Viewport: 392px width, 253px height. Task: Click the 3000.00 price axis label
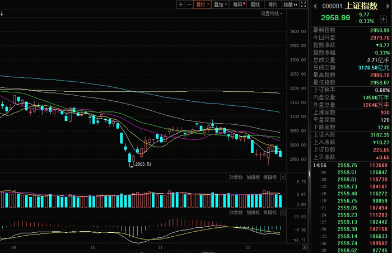pyautogui.click(x=298, y=145)
